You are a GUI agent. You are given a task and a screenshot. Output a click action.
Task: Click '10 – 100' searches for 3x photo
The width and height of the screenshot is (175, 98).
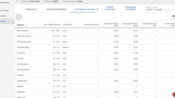pos(56,75)
